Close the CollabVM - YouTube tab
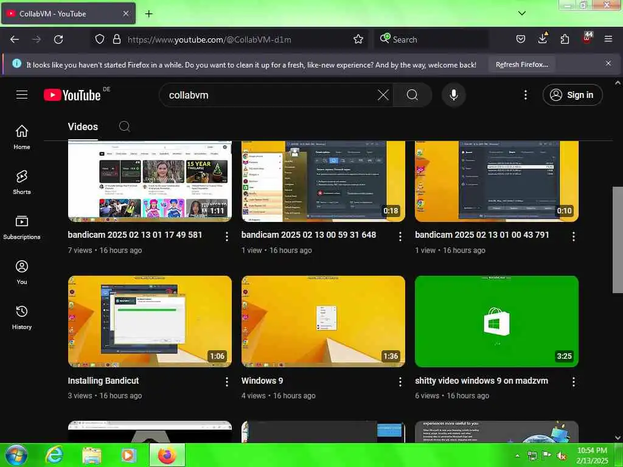The height and width of the screenshot is (467, 623). 125,13
